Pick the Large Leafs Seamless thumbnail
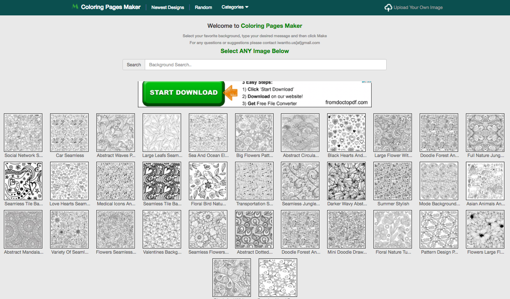510x299 pixels. pos(162,133)
